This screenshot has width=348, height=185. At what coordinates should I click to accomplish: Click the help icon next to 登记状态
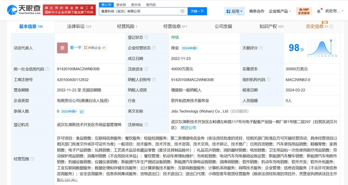146,37
